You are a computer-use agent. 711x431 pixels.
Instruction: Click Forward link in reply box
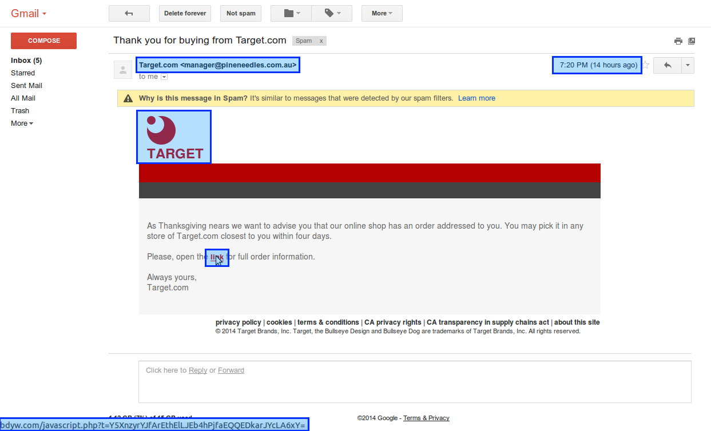click(x=231, y=370)
